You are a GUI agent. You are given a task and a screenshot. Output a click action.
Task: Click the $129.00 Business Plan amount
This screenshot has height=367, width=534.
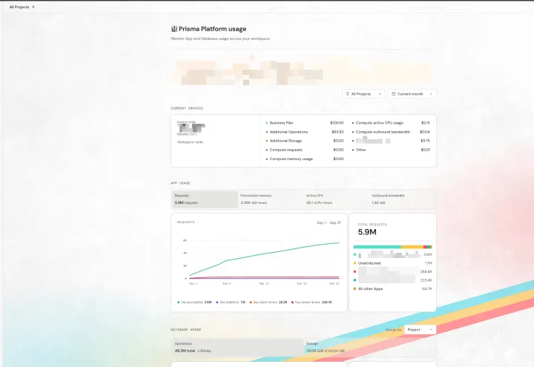pyautogui.click(x=337, y=123)
